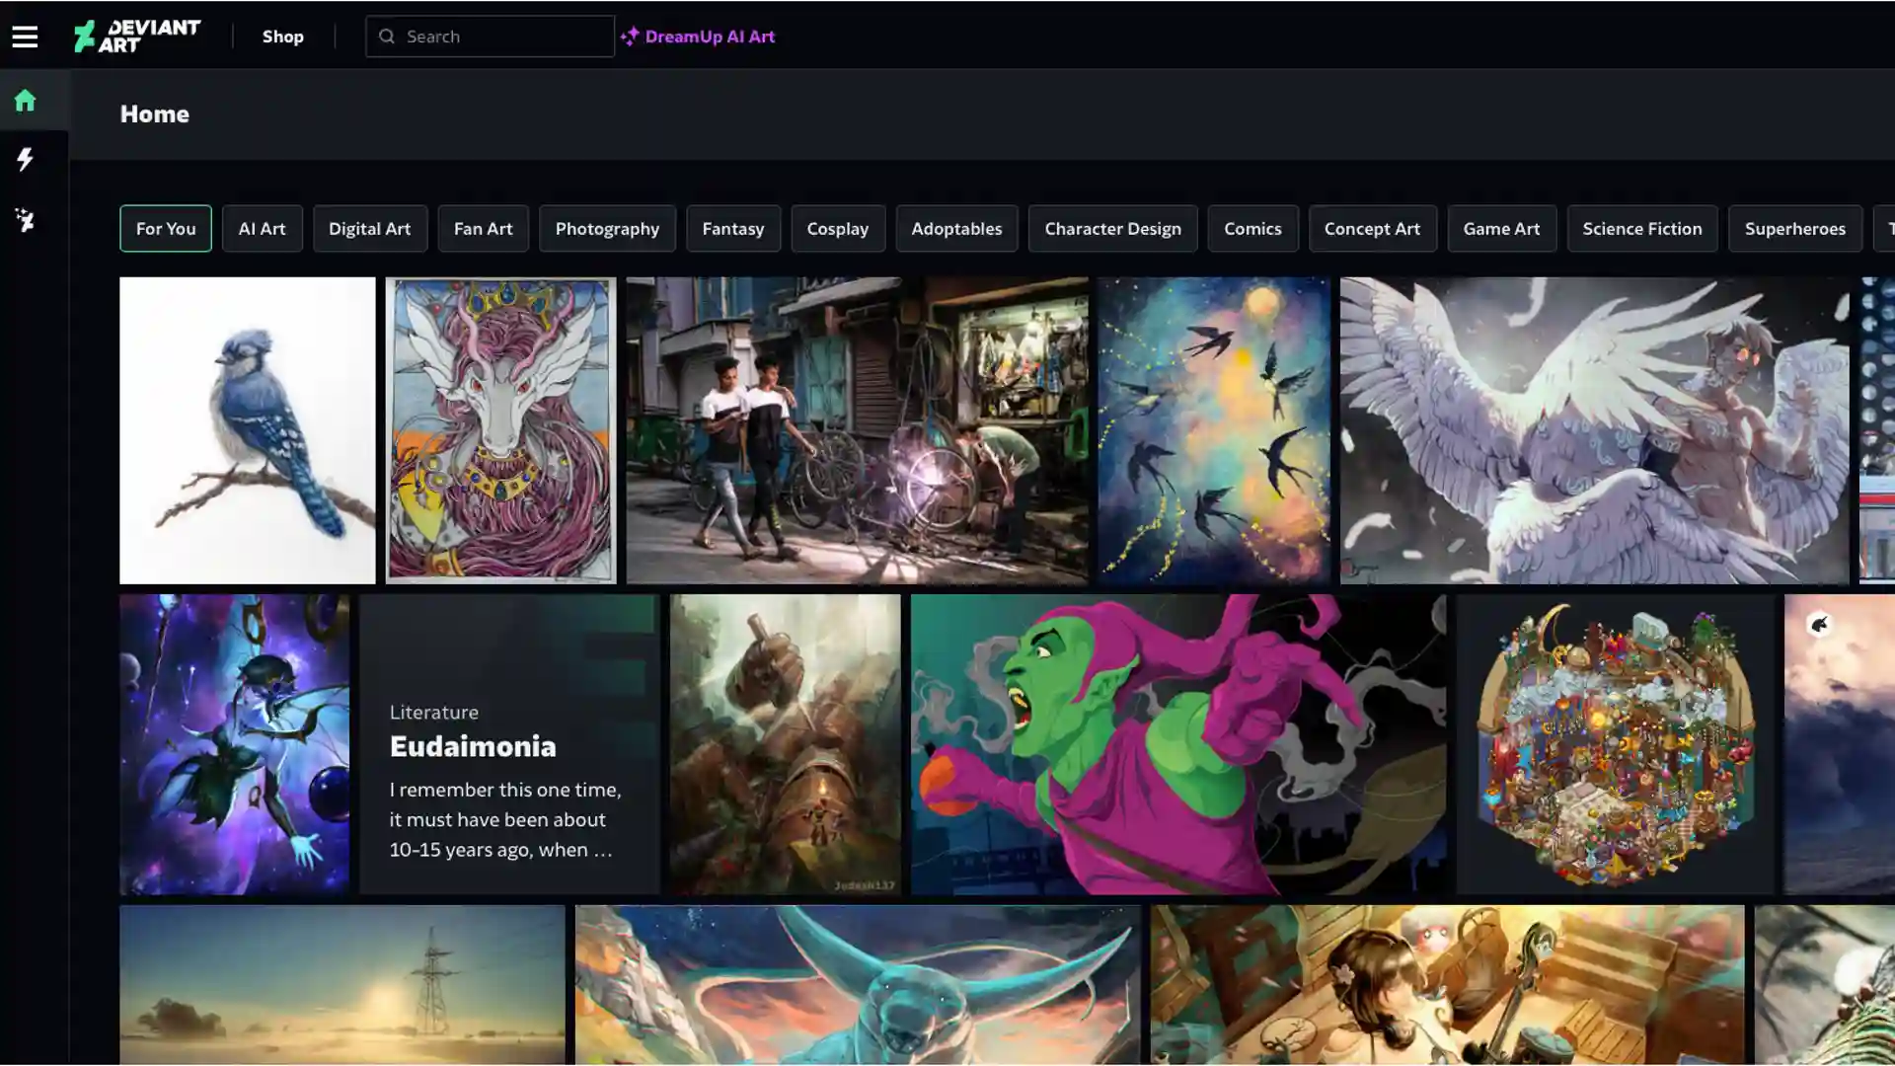1895x1066 pixels.
Task: Open the DreamUp sidebar icon
Action: coord(25,220)
